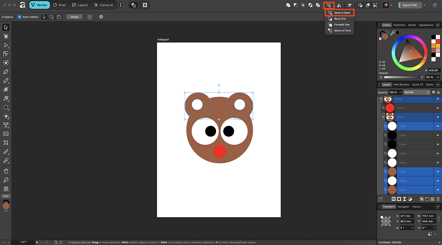Screen dimensions: 442x245
Task: Toggle visibility of the top Group layer
Action: [438, 99]
